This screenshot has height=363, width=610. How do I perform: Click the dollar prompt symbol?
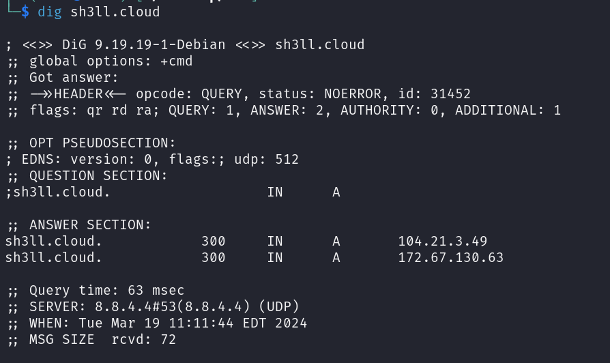coord(25,12)
